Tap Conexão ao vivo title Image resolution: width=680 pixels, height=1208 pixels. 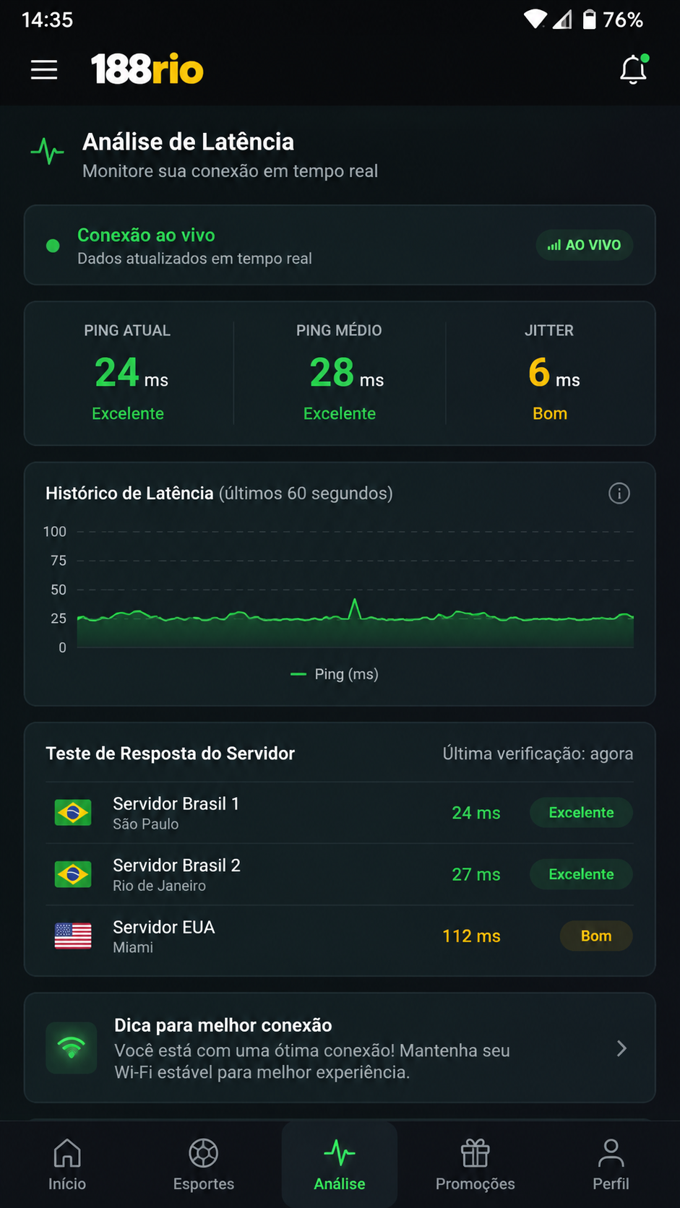point(146,235)
